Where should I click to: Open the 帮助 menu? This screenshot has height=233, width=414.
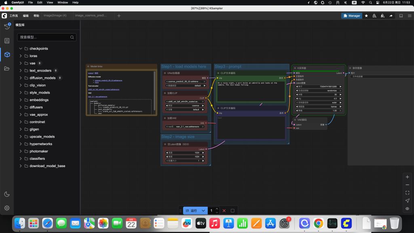[36, 16]
